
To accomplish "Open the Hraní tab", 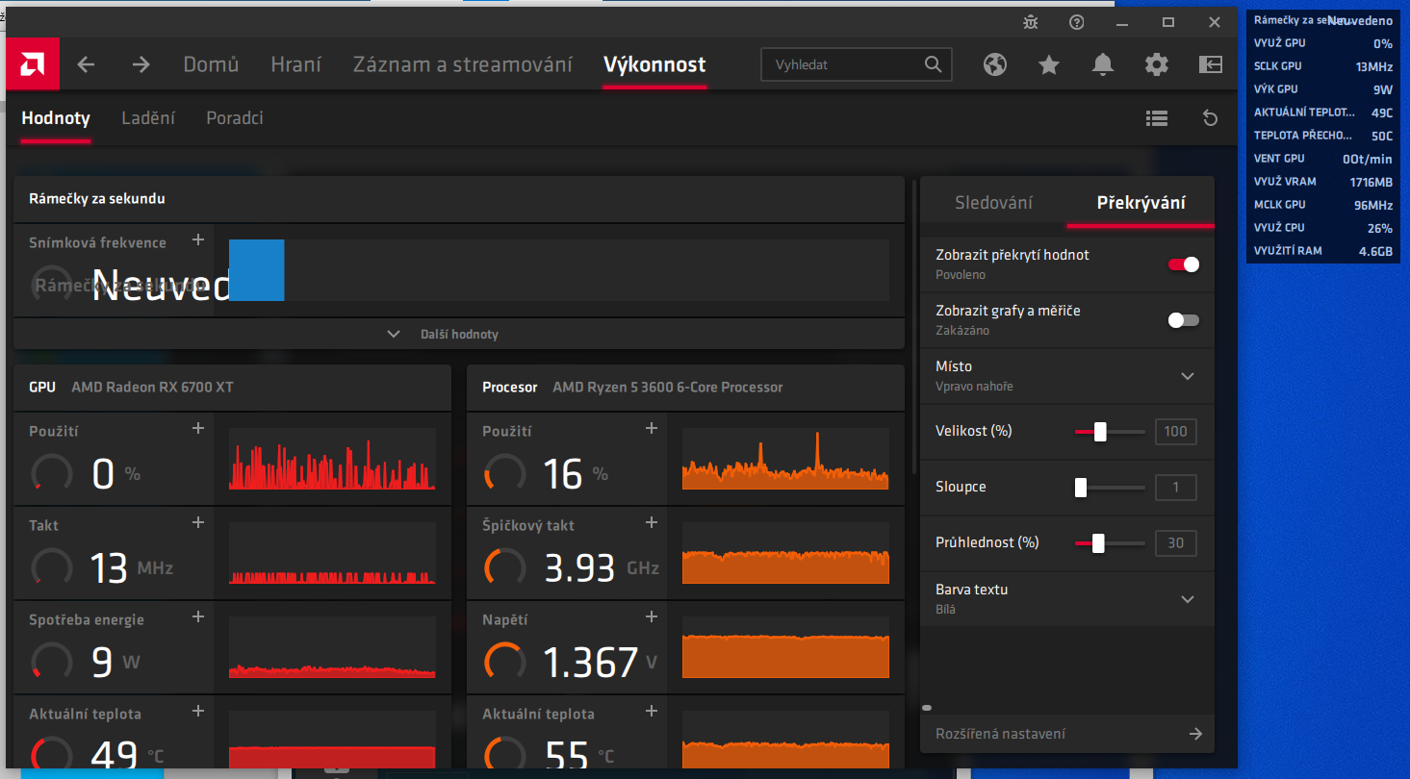I will pyautogui.click(x=295, y=64).
